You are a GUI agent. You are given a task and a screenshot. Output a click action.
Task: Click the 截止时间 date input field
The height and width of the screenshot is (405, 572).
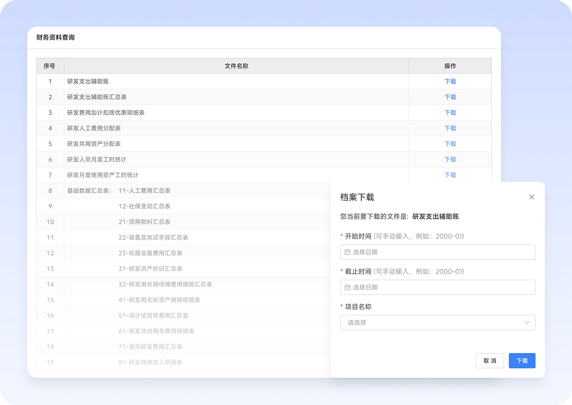(x=439, y=287)
